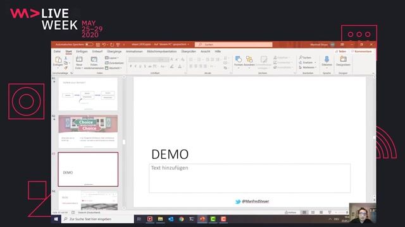The image size is (405, 227).
Task: Switch to slide sorter view icon
Action: point(313,212)
